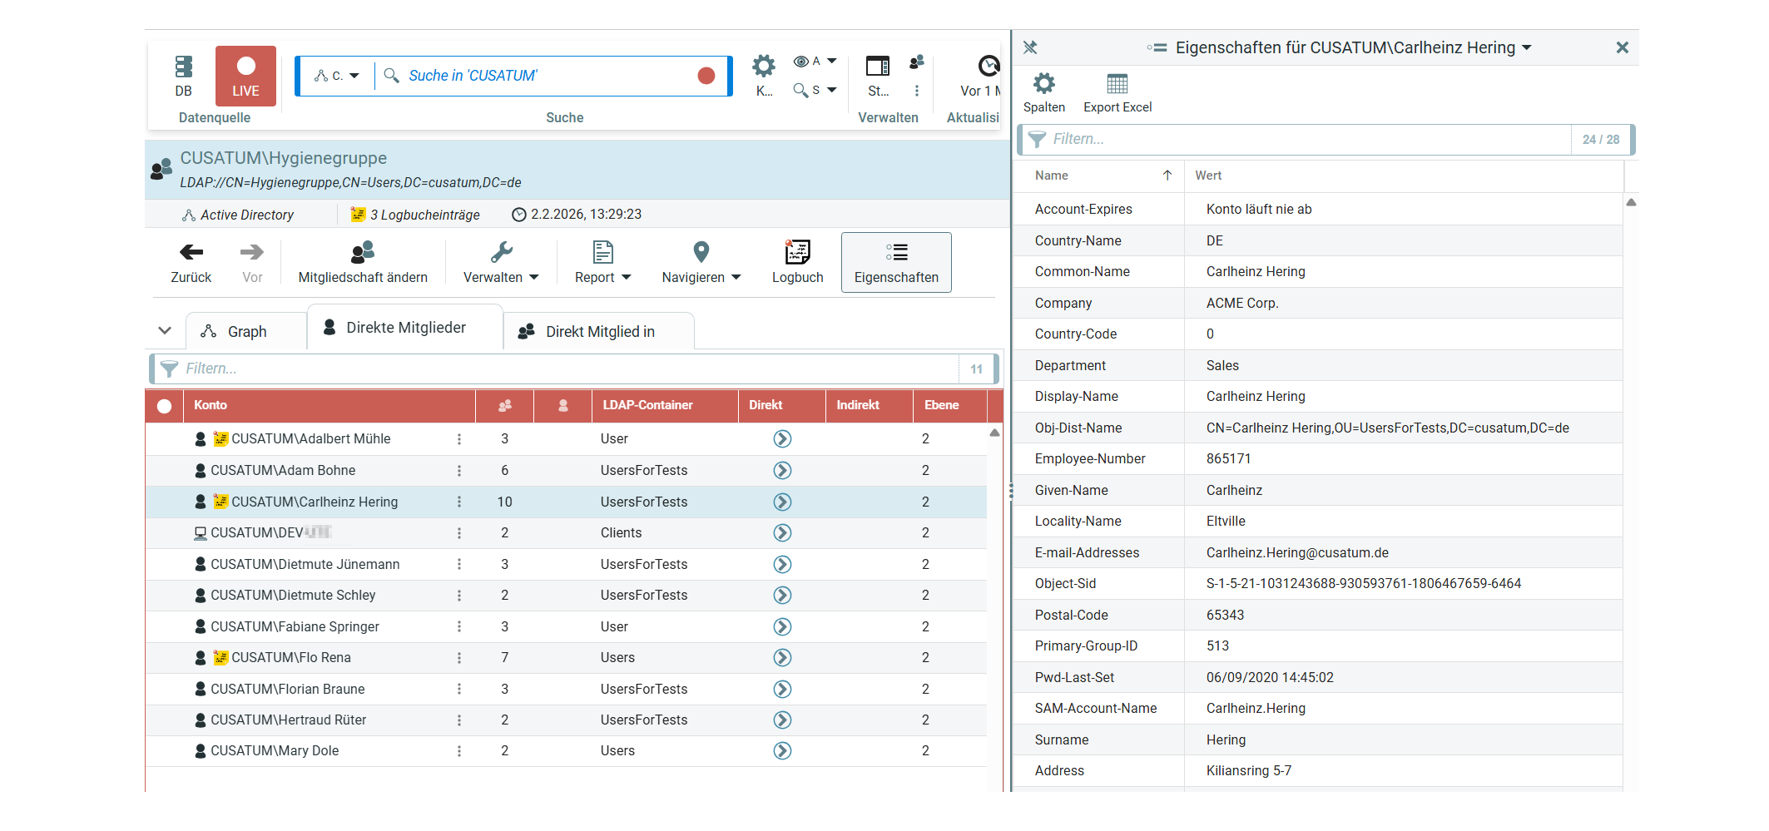Click the Logbuch toolbar icon
This screenshot has height=831, width=1769.
(797, 253)
